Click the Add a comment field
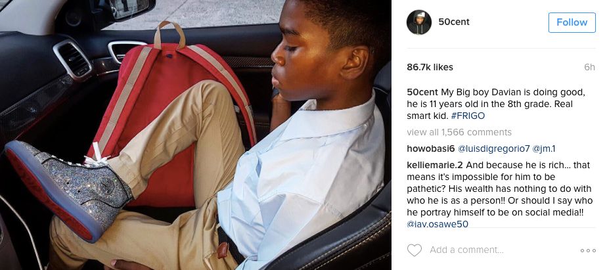The height and width of the screenshot is (270, 605). click(x=502, y=250)
